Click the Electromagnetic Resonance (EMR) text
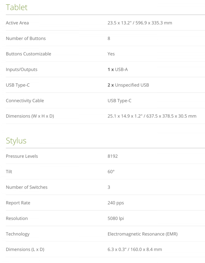Image resolution: width=205 pixels, height=263 pixels. pyautogui.click(x=142, y=234)
